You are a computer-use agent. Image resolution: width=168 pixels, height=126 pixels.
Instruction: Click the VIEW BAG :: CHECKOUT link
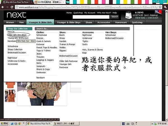[x=147, y=18]
